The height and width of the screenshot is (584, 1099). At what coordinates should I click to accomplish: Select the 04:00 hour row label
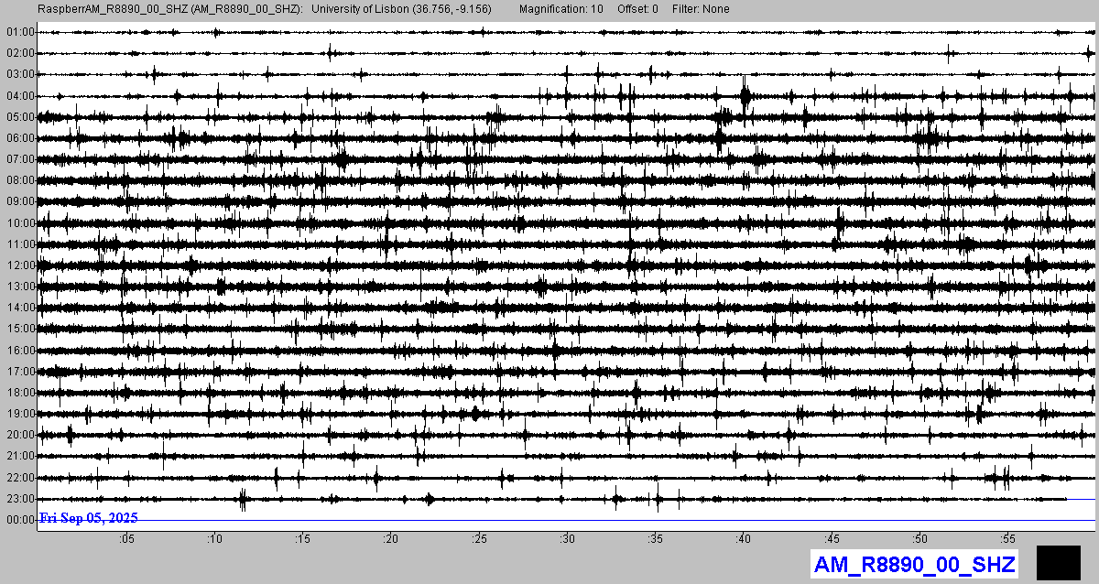(x=20, y=96)
